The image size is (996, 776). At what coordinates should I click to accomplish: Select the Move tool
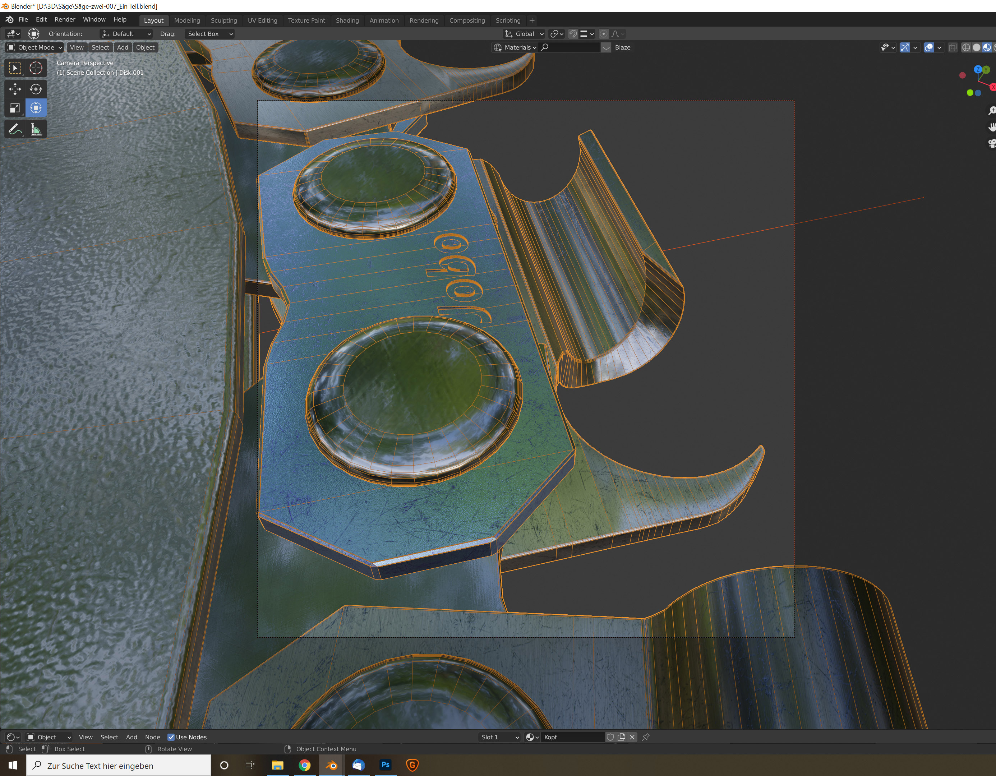click(15, 89)
